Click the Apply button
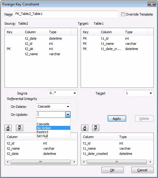The width and height of the screenshot is (158, 178). [117, 119]
